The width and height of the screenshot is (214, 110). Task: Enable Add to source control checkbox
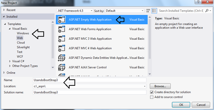(152, 97)
